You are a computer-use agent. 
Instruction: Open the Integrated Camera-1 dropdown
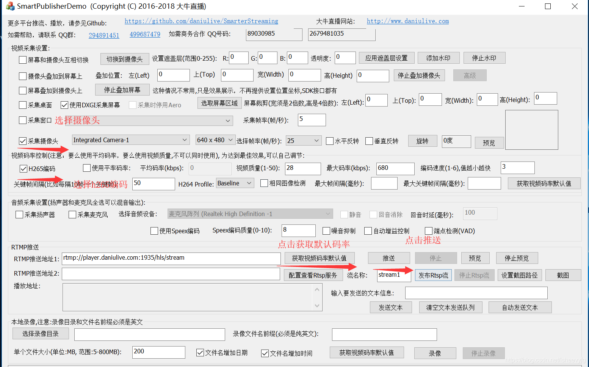185,140
